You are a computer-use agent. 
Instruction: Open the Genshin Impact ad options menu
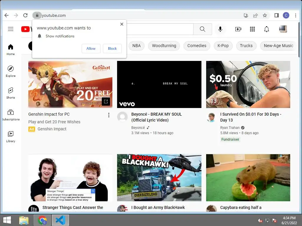point(109,115)
